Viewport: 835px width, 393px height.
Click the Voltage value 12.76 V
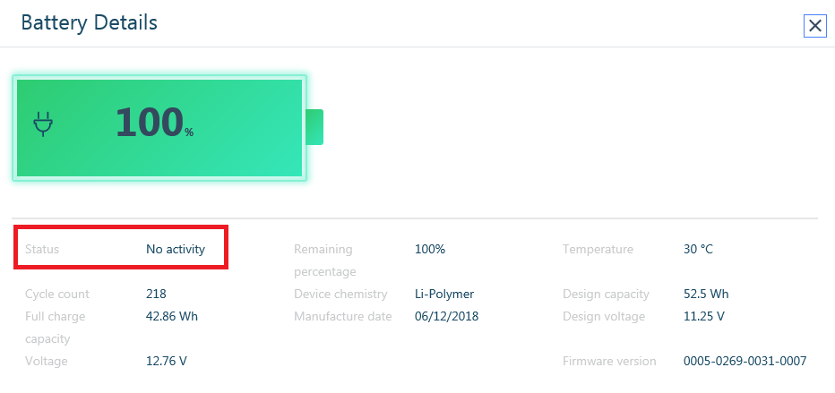pos(167,361)
